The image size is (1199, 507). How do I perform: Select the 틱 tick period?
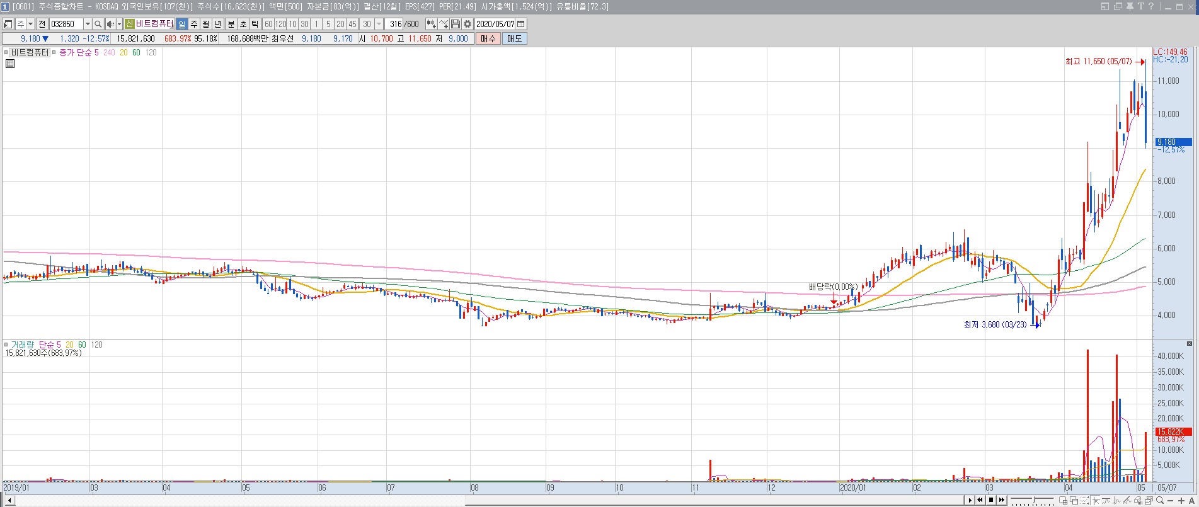click(x=255, y=24)
